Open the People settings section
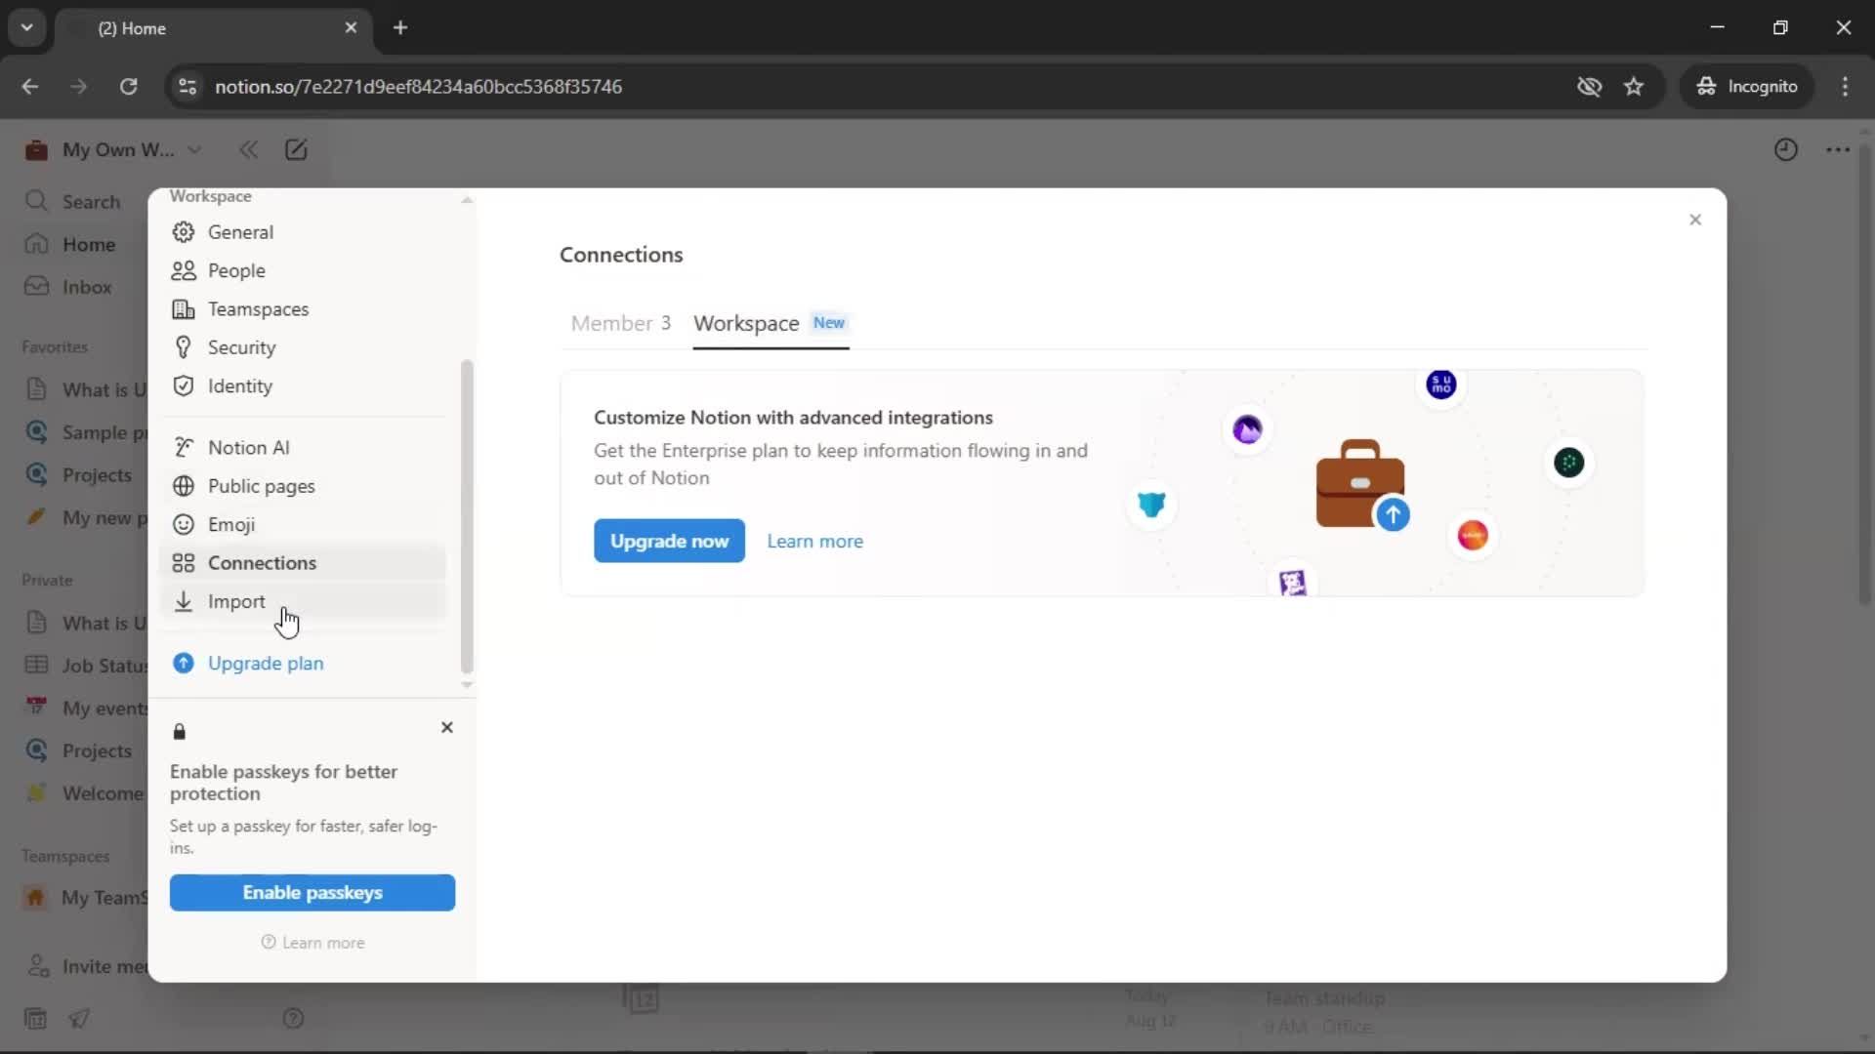 [303, 270]
